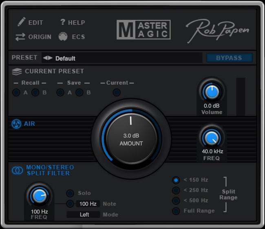
Task: Click the large AMOUNT knob
Action: tap(131, 139)
